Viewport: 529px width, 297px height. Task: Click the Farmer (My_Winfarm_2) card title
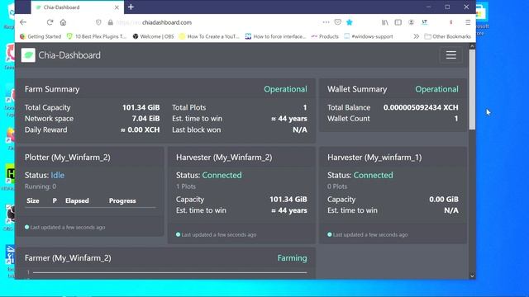(x=68, y=258)
